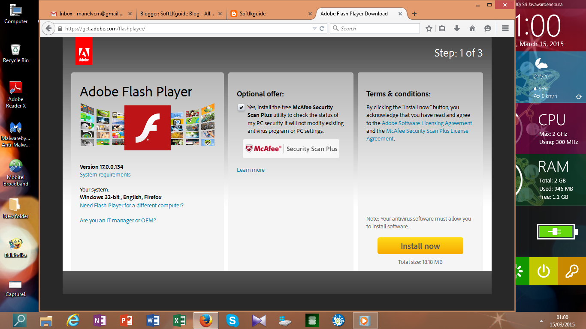
Task: Open a new tab with plus button
Action: pyautogui.click(x=414, y=14)
